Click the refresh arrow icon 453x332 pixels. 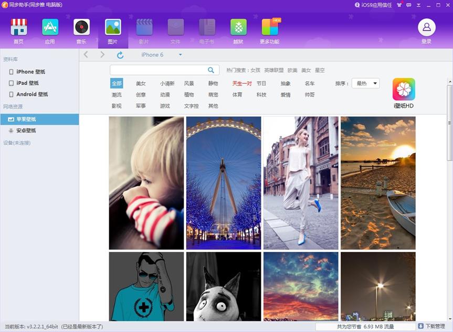point(120,55)
